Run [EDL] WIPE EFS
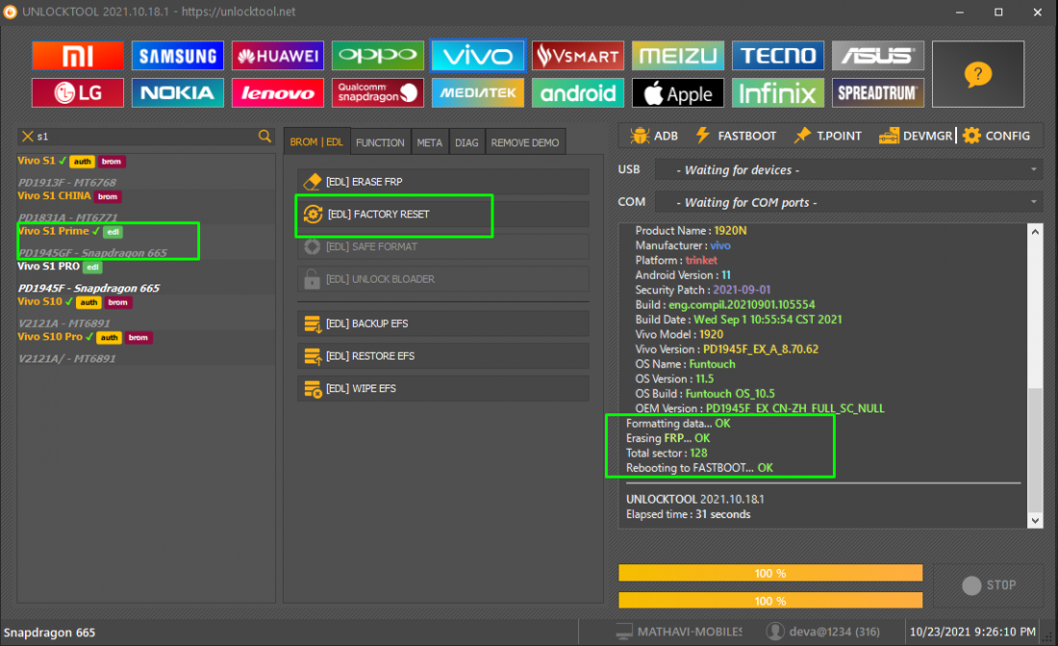This screenshot has height=646, width=1058. coord(442,388)
